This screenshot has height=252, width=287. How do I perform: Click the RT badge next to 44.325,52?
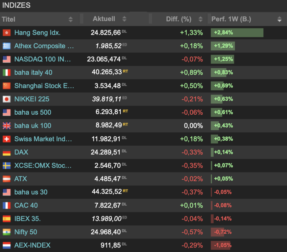[125, 191]
